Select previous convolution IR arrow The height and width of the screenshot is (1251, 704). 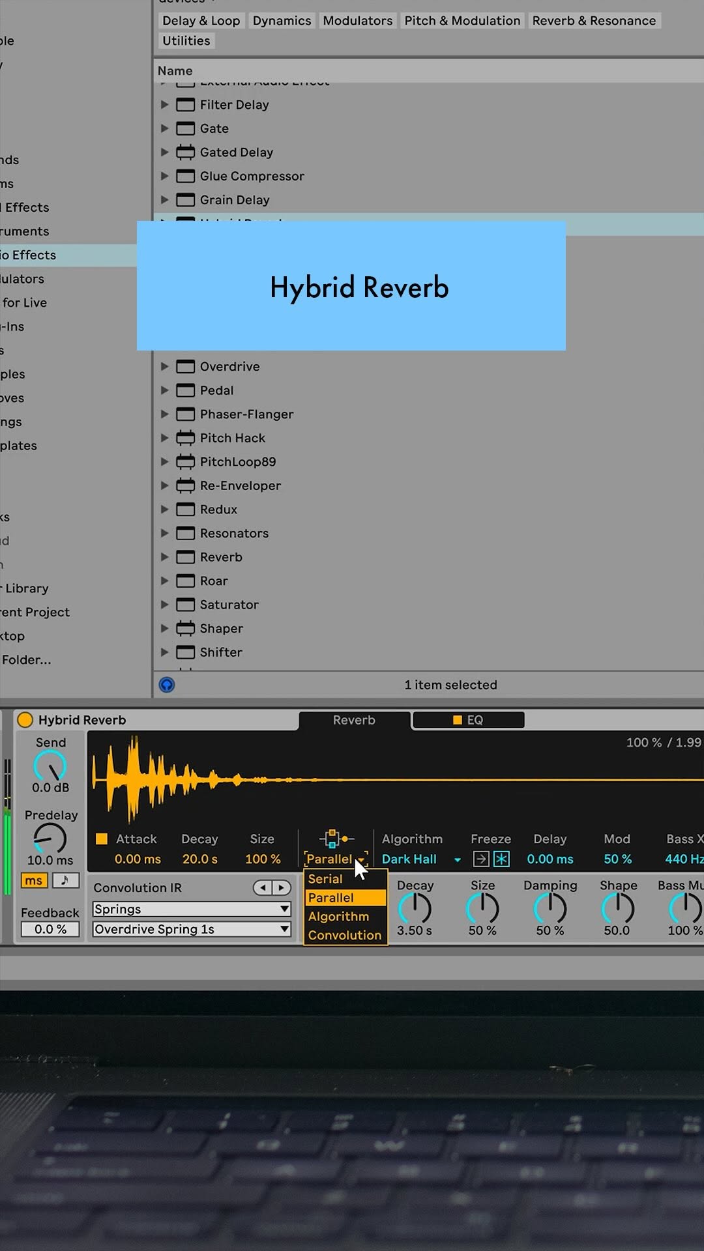(263, 887)
